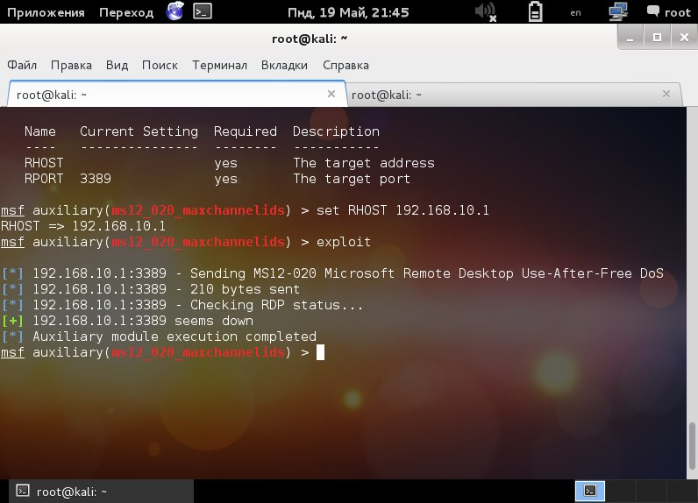Close the second terminal tab
The width and height of the screenshot is (698, 503).
[x=666, y=94]
